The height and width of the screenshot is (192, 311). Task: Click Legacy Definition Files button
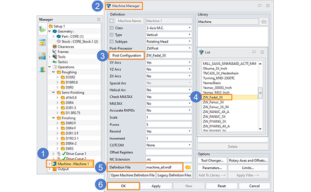[174, 175]
